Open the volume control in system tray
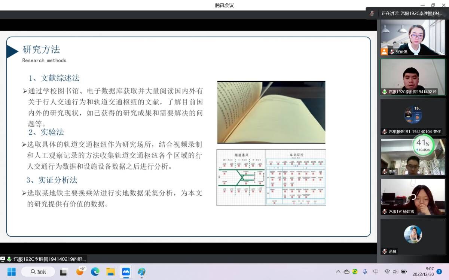Viewport: 449px width, 280px height. (395, 271)
